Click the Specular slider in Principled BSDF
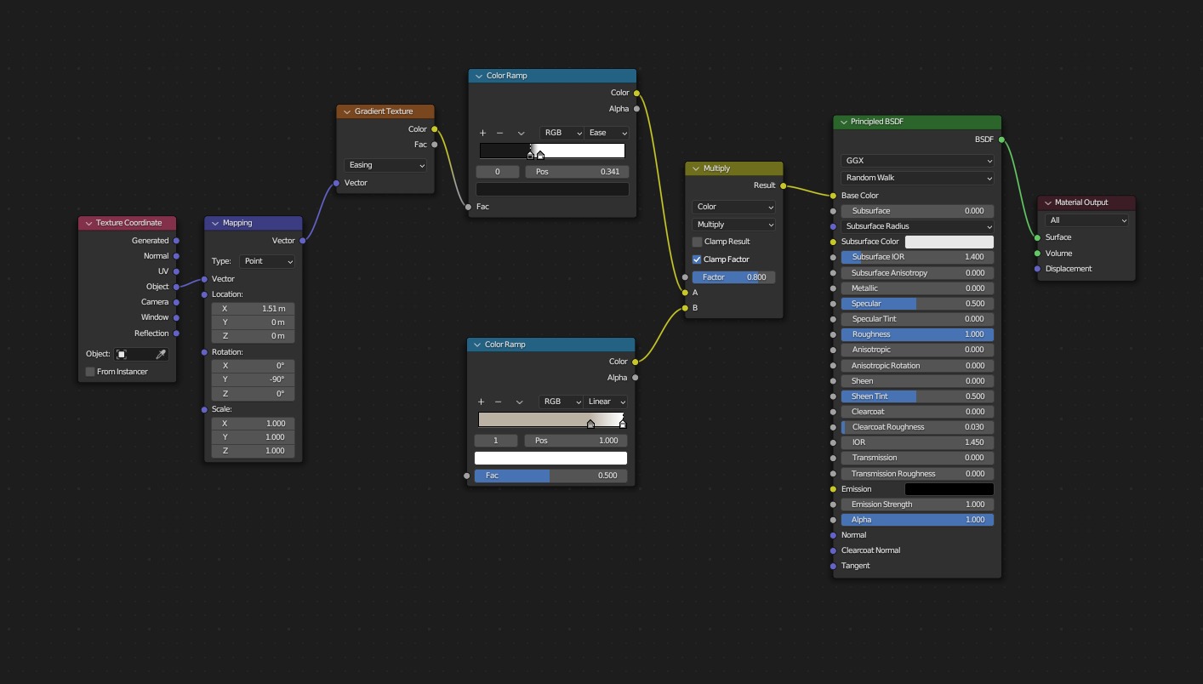The image size is (1203, 684). [917, 304]
